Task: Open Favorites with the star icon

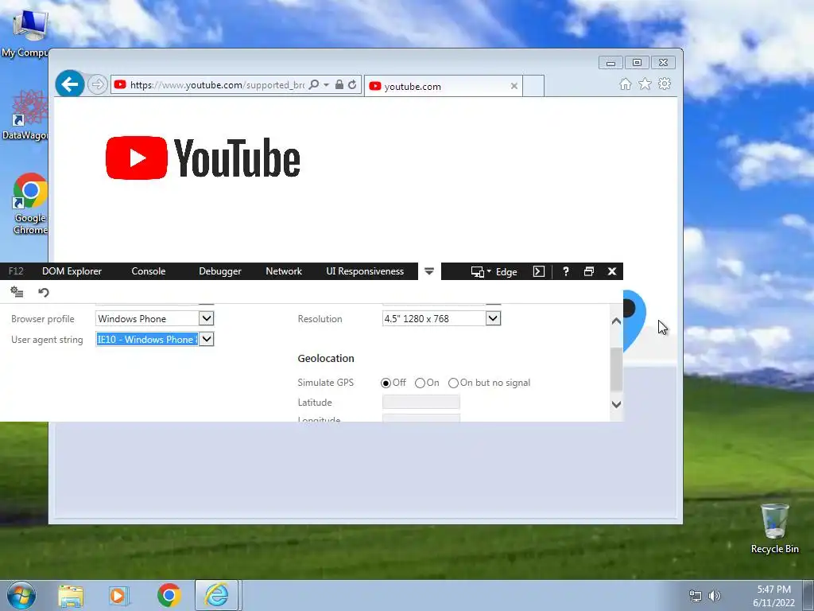Action: tap(645, 84)
